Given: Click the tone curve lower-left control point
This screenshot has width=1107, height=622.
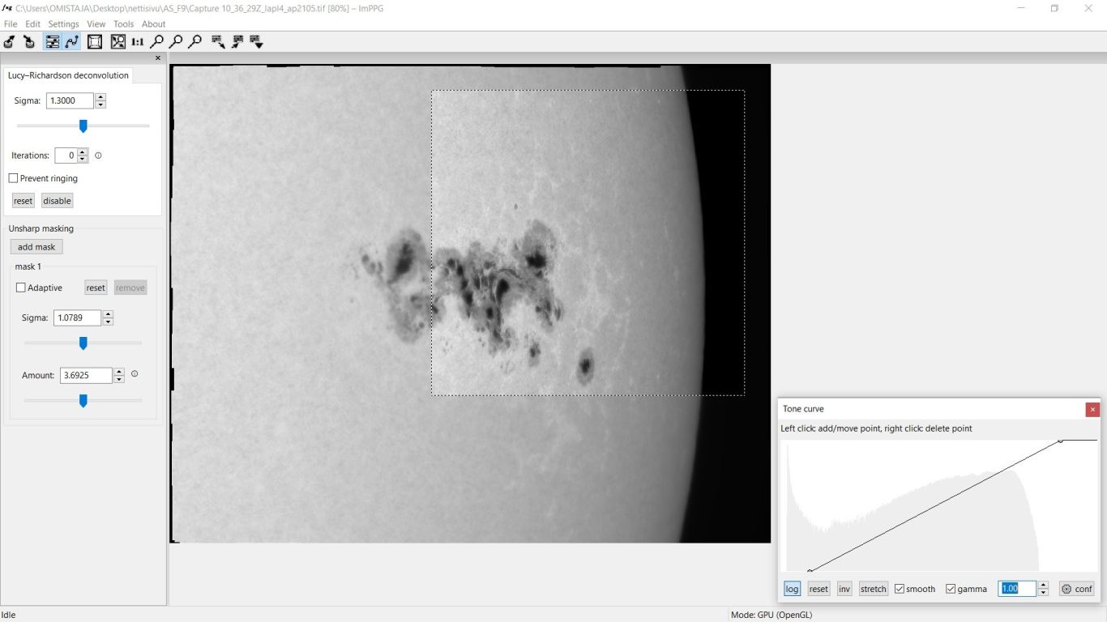Looking at the screenshot, I should 810,571.
